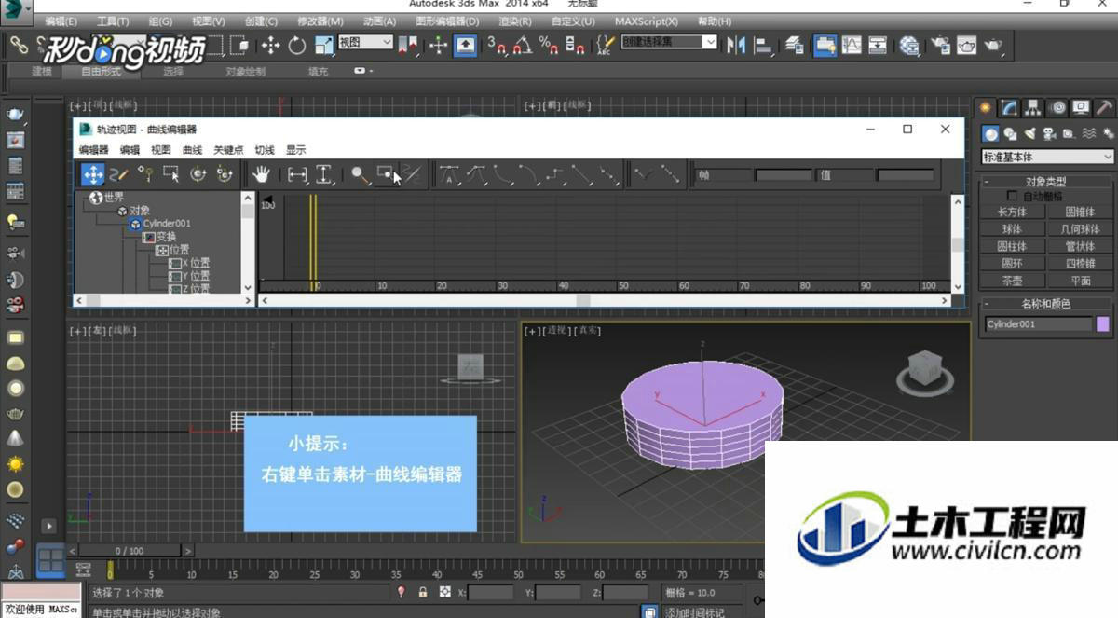Click the 茶壶 button
The width and height of the screenshot is (1118, 618).
click(x=1012, y=281)
